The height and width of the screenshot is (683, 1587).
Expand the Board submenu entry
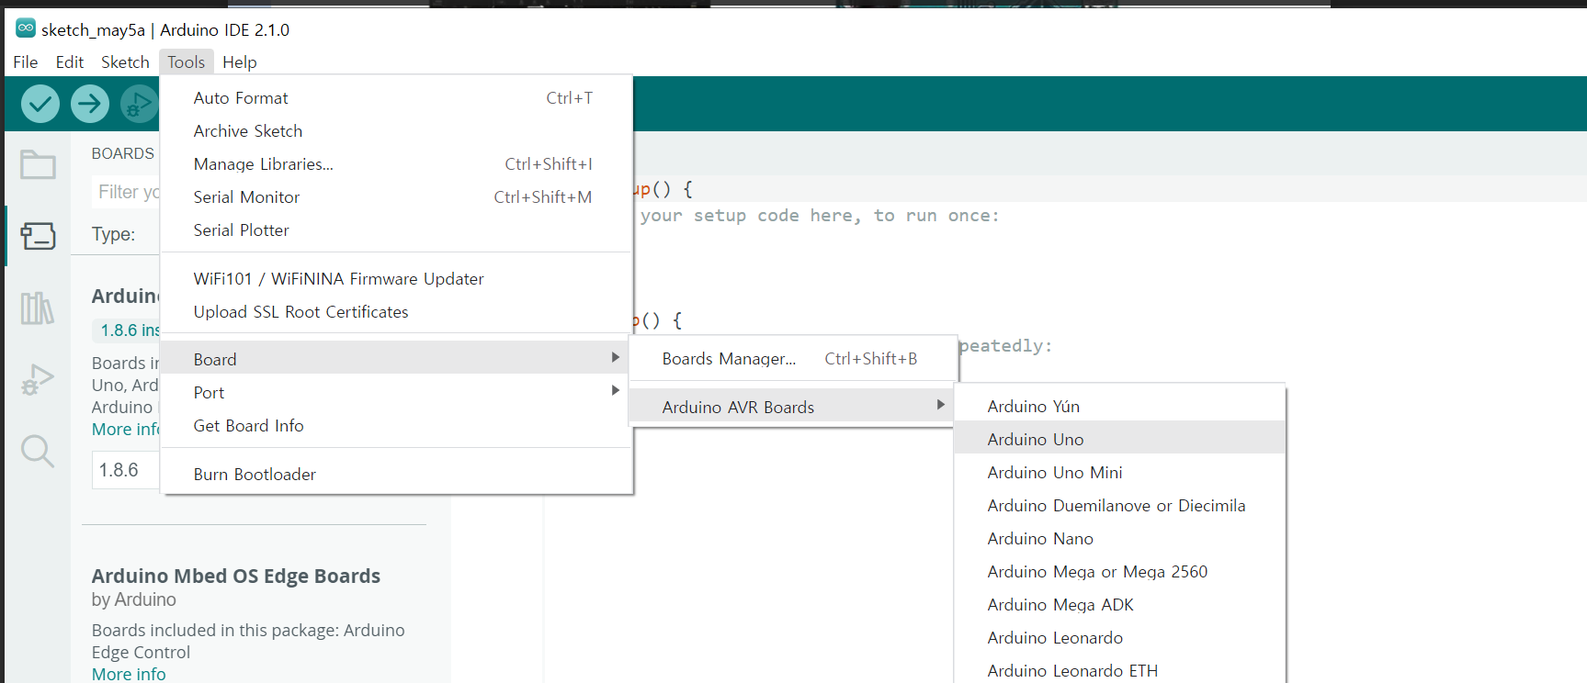397,359
